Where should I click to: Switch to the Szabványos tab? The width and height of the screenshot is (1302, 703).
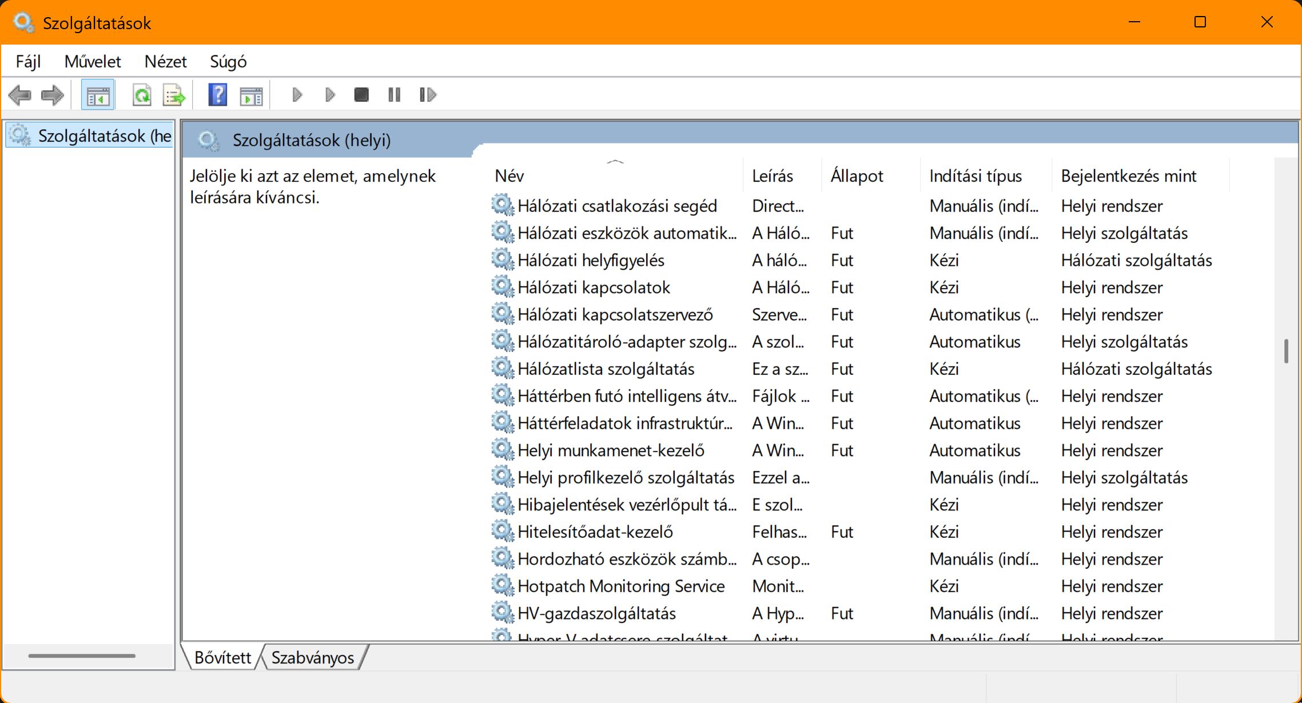[313, 658]
